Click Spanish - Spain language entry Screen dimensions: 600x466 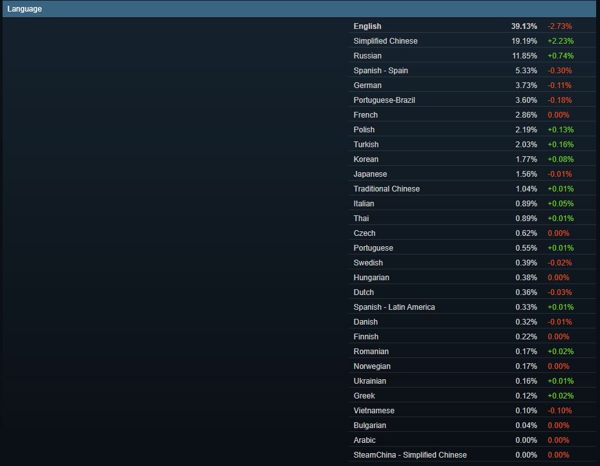[472, 71]
